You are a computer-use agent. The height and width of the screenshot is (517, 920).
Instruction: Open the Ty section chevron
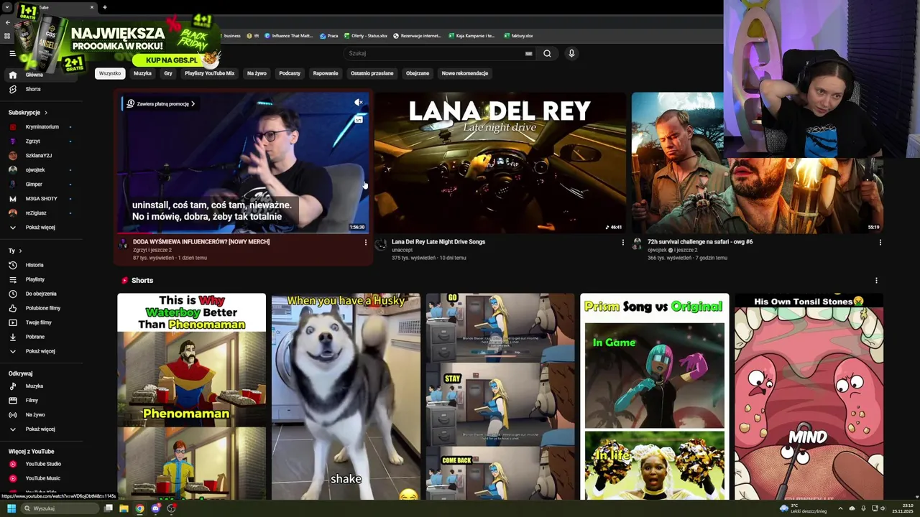point(20,251)
